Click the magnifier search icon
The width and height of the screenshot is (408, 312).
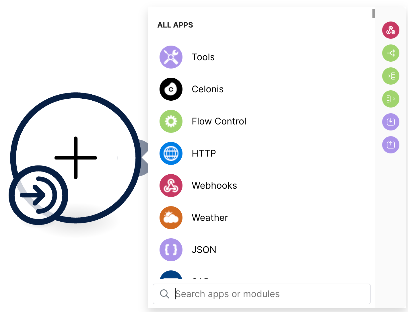click(164, 294)
